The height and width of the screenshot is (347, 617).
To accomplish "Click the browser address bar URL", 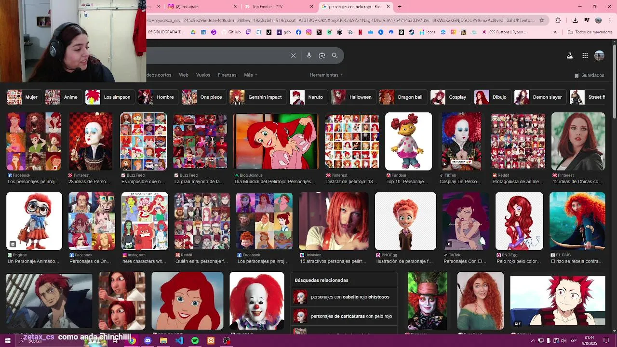I will 340,20.
